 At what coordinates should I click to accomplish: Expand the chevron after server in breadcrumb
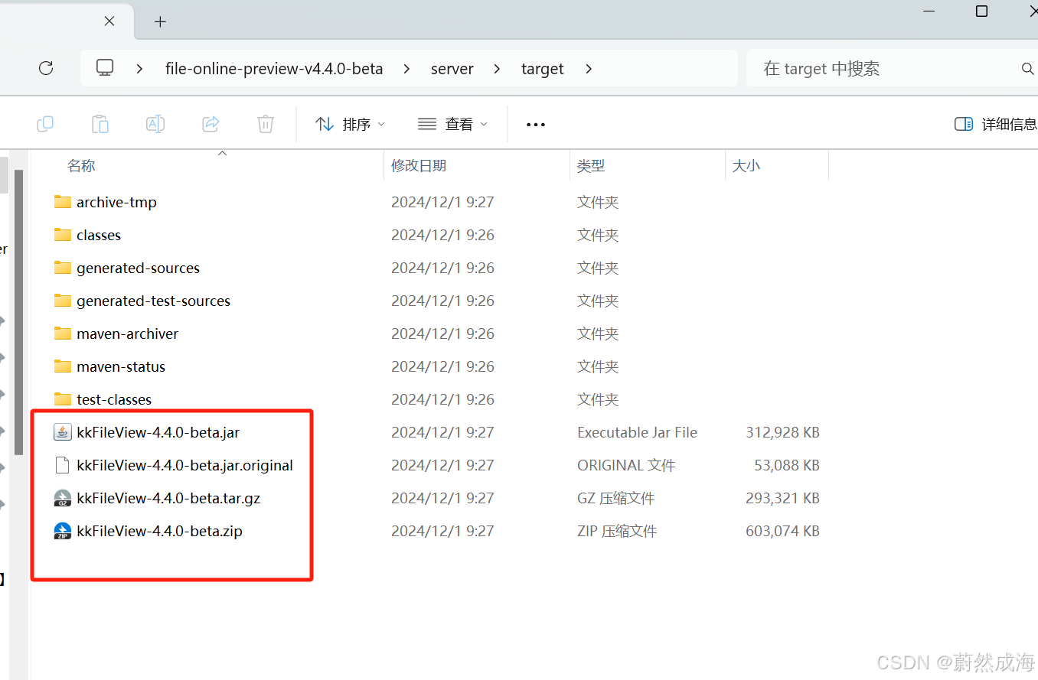click(x=498, y=69)
